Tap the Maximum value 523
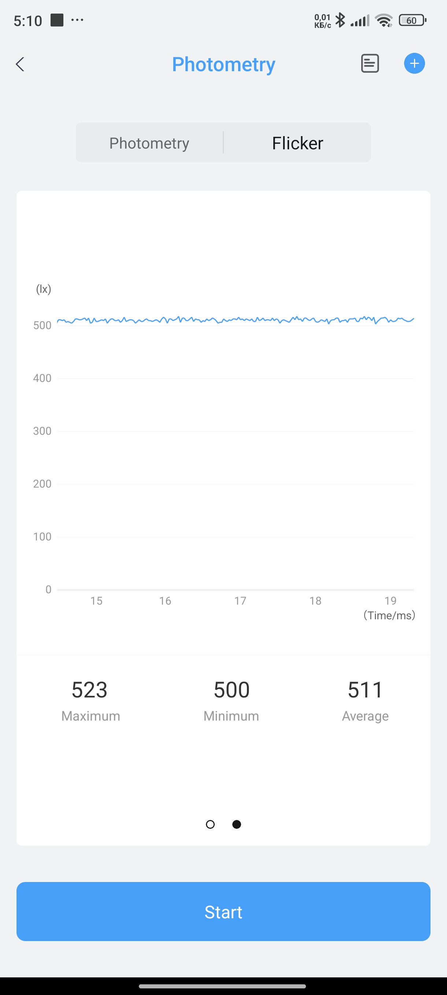The width and height of the screenshot is (447, 995). point(89,690)
